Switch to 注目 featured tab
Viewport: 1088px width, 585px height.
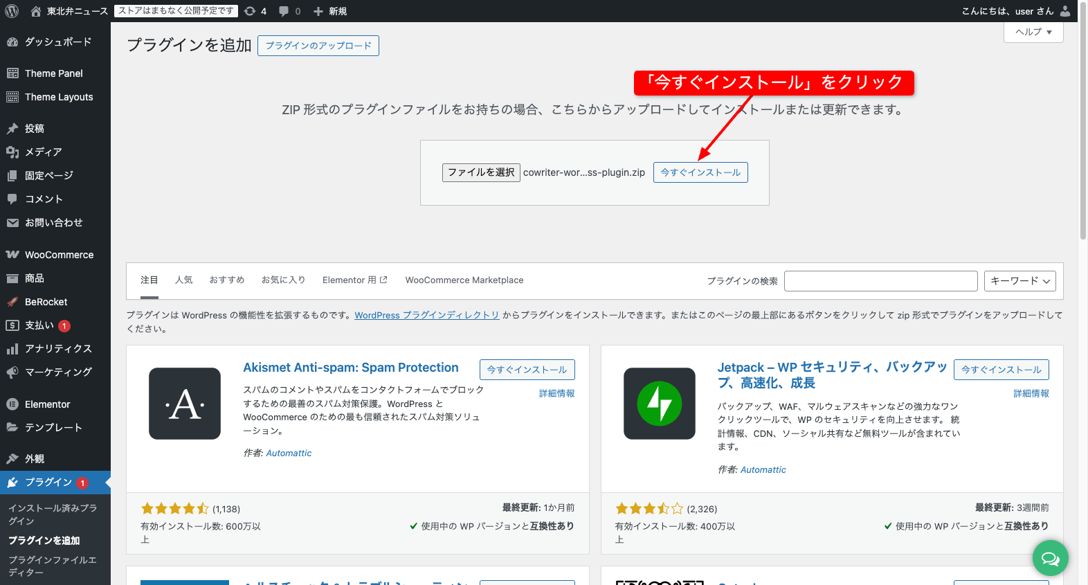click(149, 280)
